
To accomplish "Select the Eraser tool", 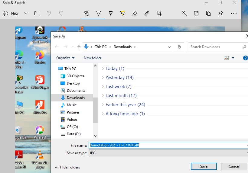I will point(135,13).
